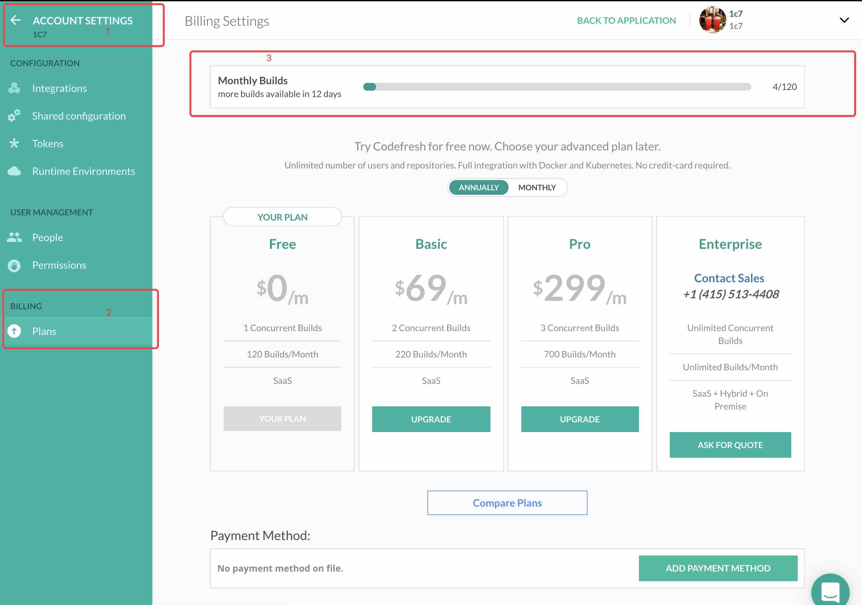Click the Shared configuration gears icon
This screenshot has width=862, height=605.
tap(14, 116)
